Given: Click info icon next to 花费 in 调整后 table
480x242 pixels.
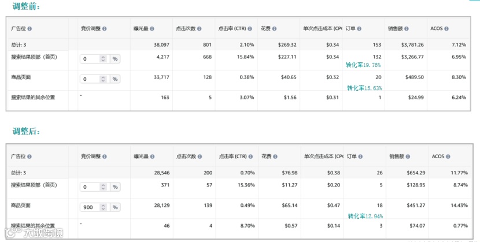Looking at the screenshot, I should tap(275, 157).
